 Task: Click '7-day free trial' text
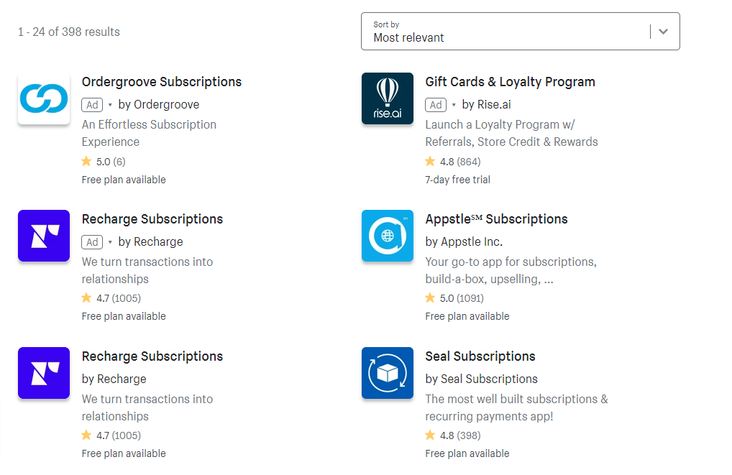457,180
